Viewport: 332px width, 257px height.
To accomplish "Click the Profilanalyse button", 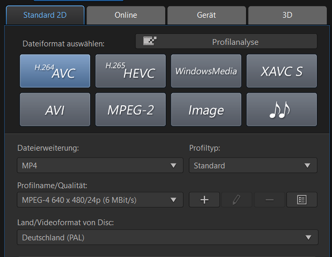I will tap(226, 41).
